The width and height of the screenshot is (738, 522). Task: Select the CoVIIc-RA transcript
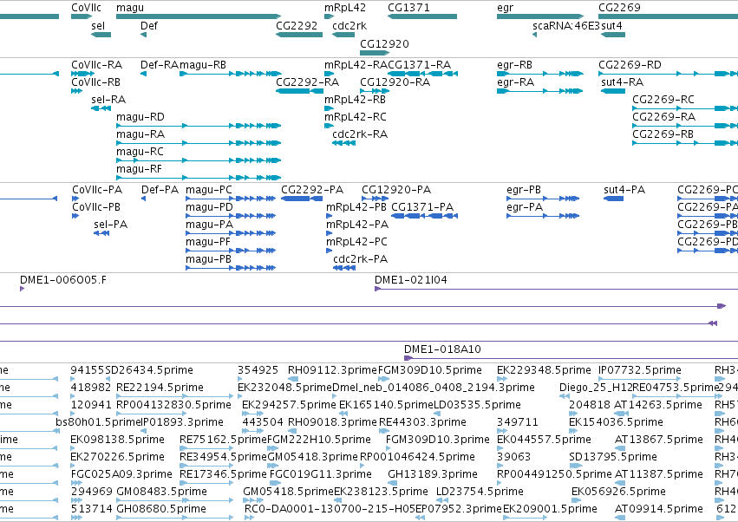pyautogui.click(x=96, y=65)
